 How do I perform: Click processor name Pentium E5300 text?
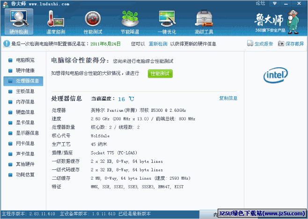138,110
